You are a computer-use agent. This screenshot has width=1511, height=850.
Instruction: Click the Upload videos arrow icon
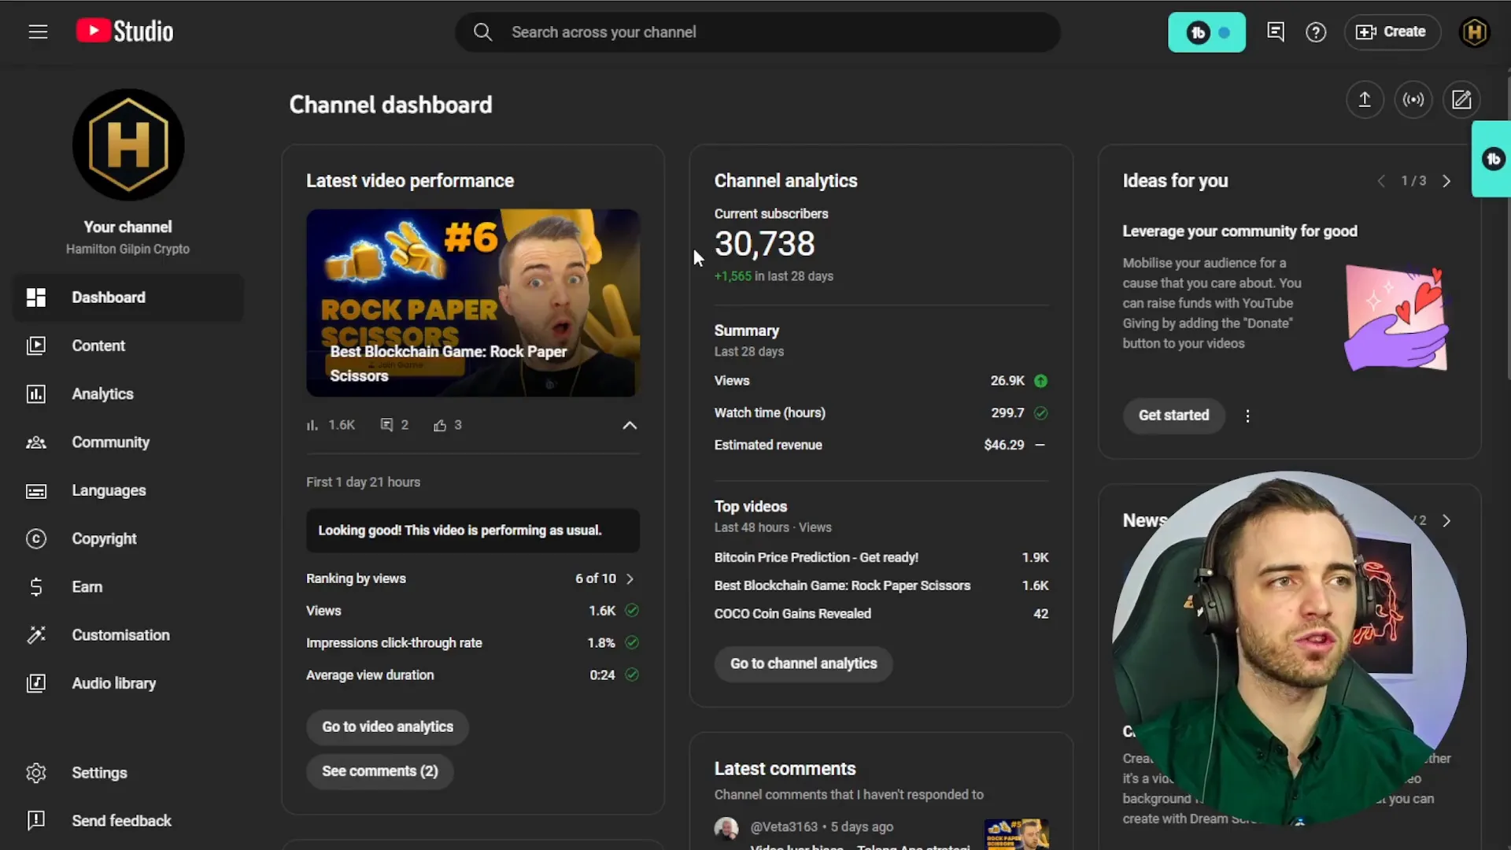click(1365, 100)
